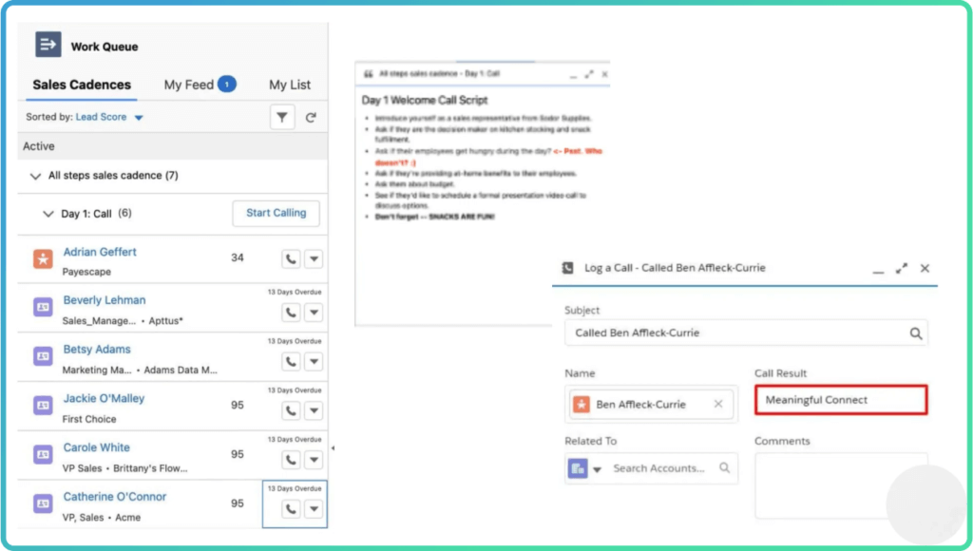Screen dimensions: 973x551
Task: Click the search icon in Related To field
Action: 724,467
